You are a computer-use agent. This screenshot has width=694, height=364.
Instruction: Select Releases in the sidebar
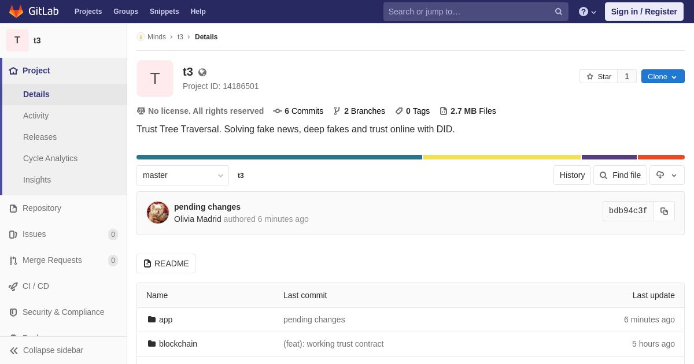click(x=64, y=137)
